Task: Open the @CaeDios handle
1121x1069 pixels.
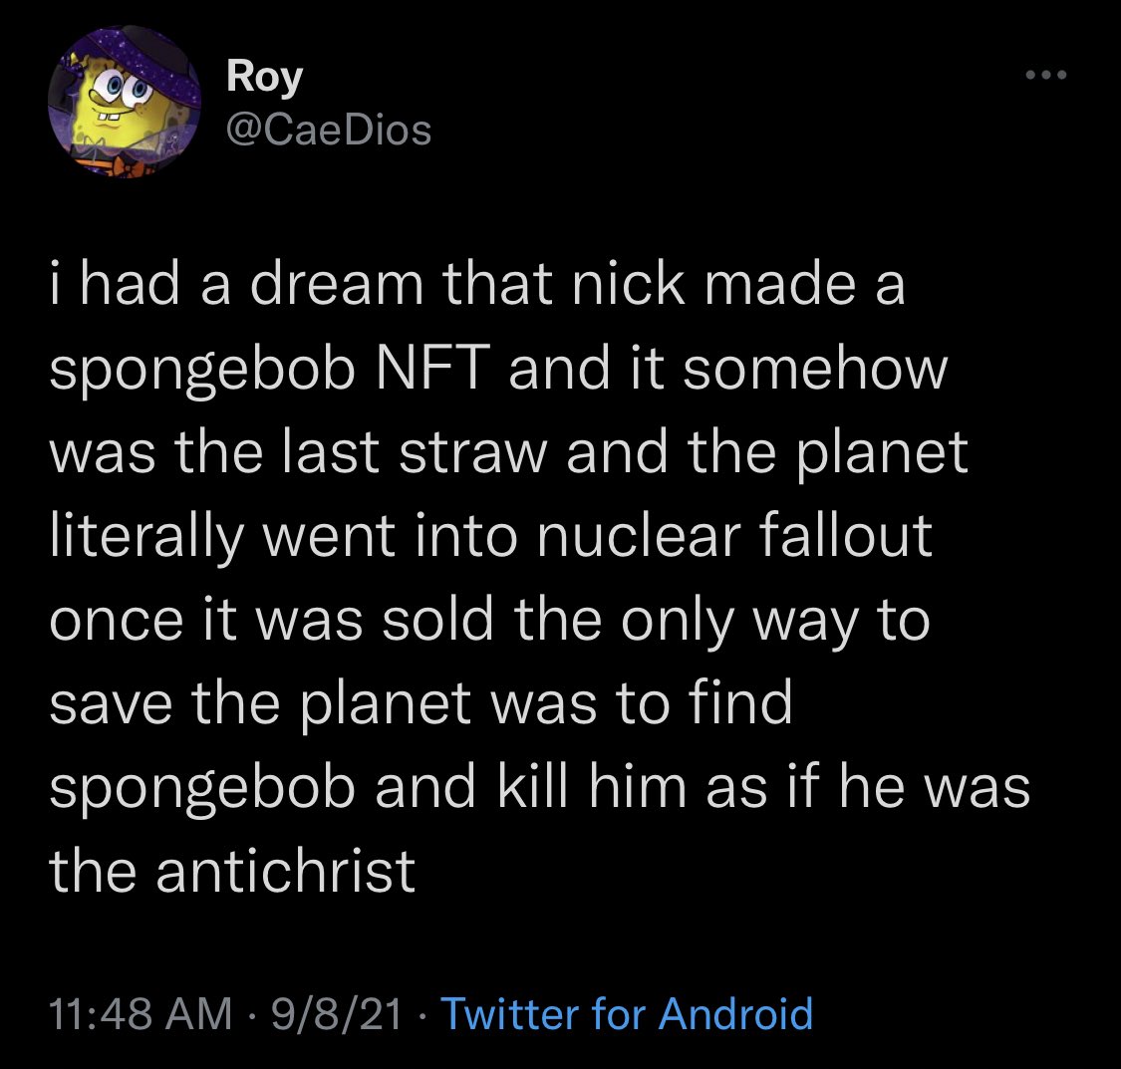Action: coord(329,131)
